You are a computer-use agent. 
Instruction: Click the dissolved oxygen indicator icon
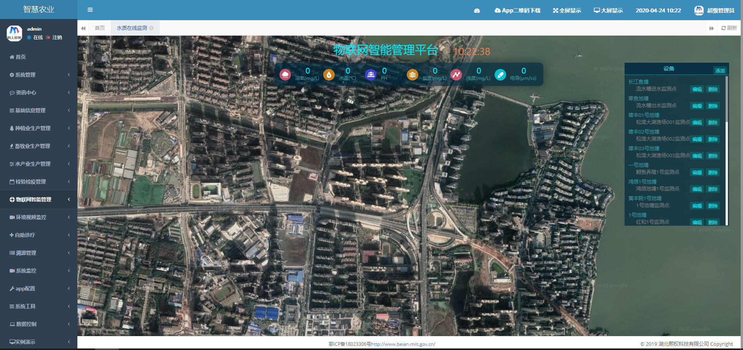coord(285,74)
